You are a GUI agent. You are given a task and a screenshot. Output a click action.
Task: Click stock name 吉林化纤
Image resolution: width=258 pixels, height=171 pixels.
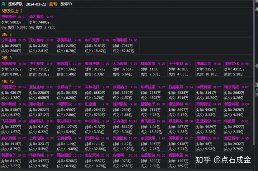point(92,87)
